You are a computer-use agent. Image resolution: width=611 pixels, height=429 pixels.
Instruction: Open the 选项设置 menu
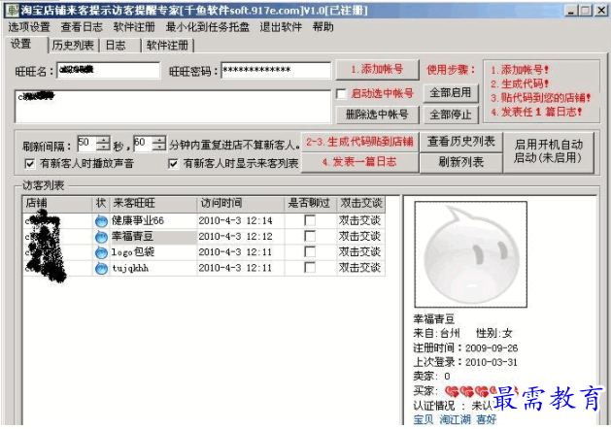[x=29, y=27]
